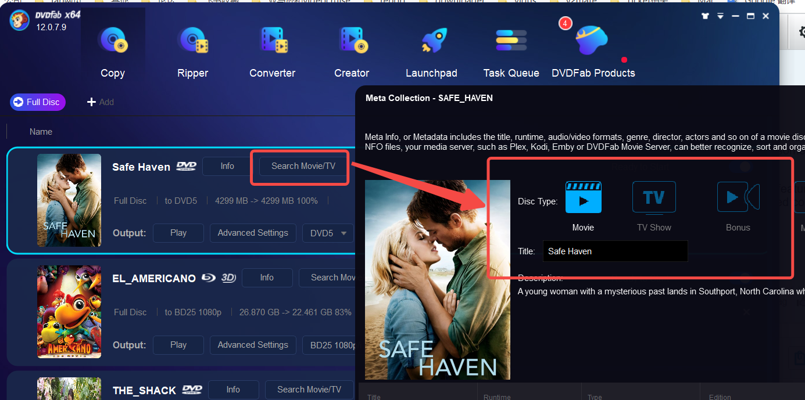The height and width of the screenshot is (400, 805).
Task: Click the 'to DVD5' label
Action: coord(181,201)
